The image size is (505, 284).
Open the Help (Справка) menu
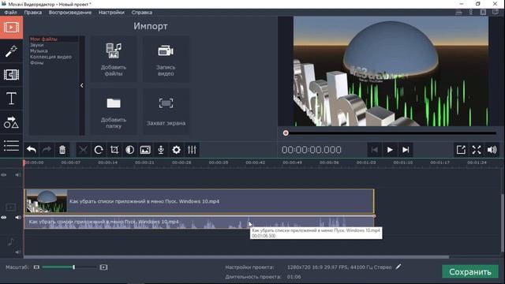[142, 13]
